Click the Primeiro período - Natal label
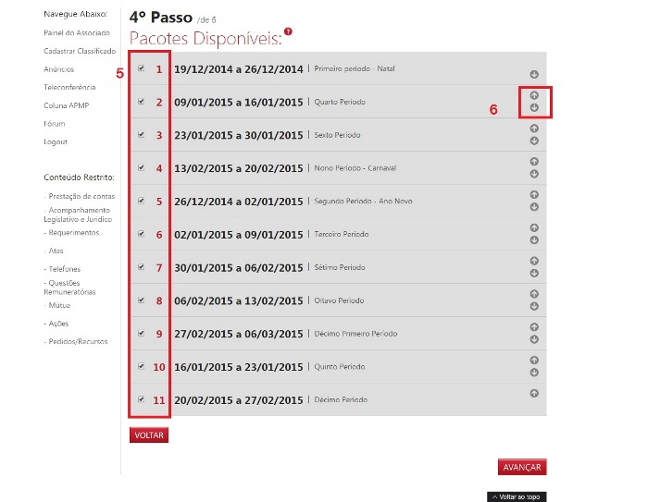 point(355,68)
